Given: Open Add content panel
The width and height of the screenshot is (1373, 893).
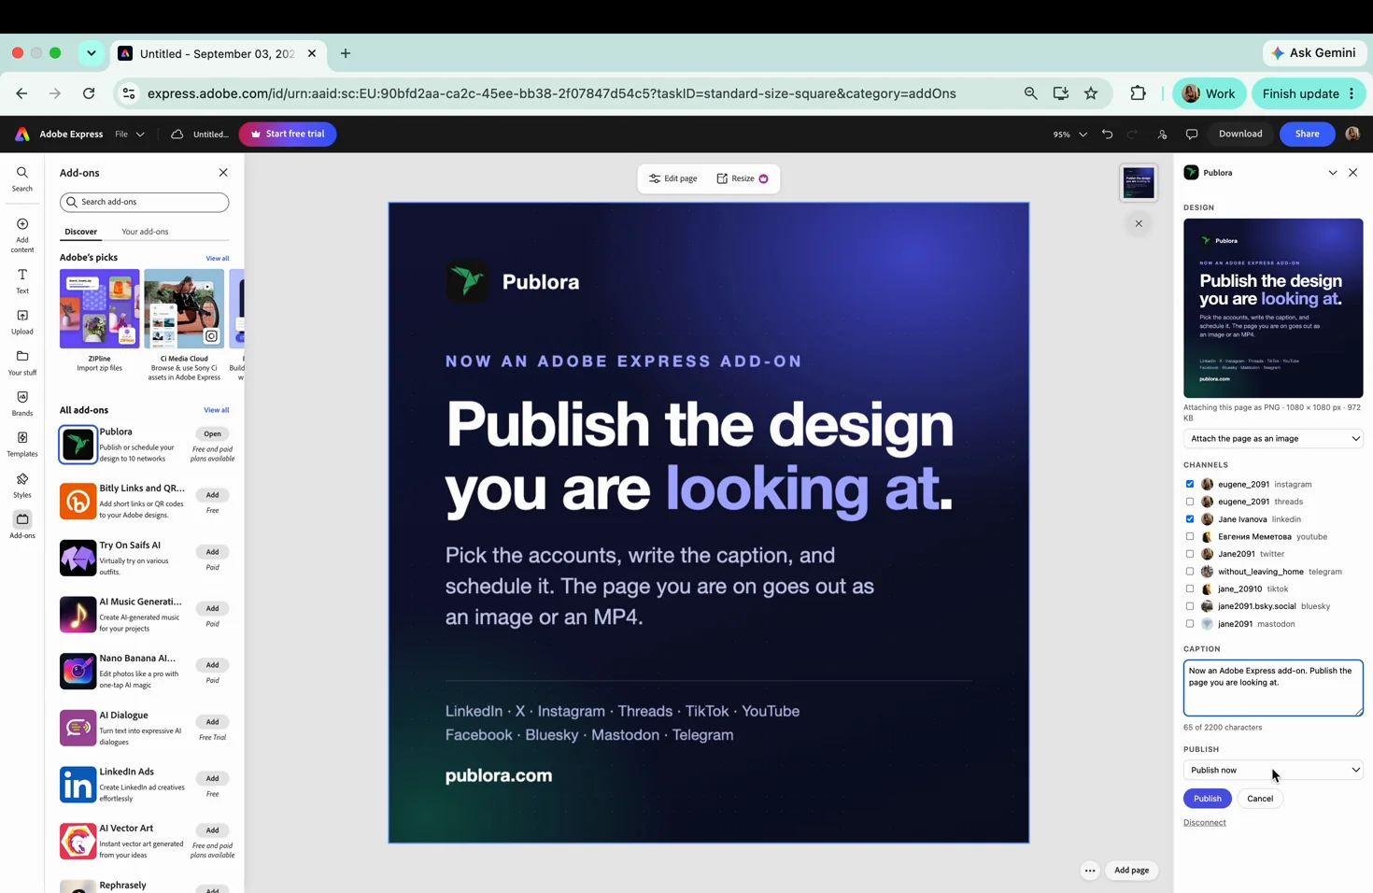Looking at the screenshot, I should pyautogui.click(x=22, y=235).
